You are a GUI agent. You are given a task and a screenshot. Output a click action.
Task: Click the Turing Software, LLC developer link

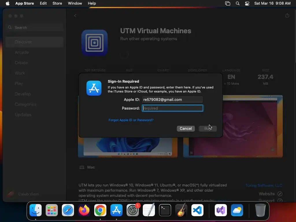pos(264,185)
